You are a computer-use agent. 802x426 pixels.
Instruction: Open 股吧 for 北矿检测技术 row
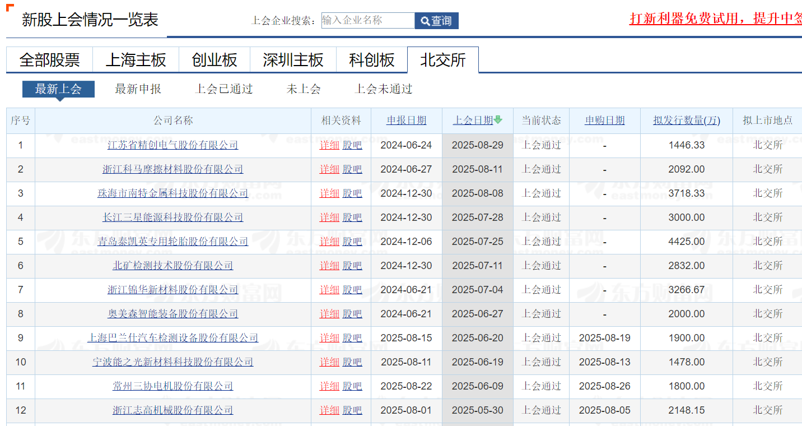tap(352, 266)
